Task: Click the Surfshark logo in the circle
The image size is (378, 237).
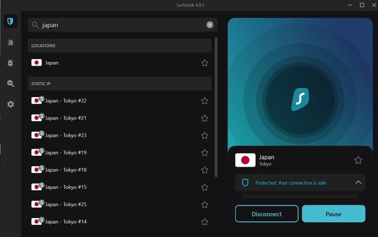Action: pyautogui.click(x=300, y=100)
